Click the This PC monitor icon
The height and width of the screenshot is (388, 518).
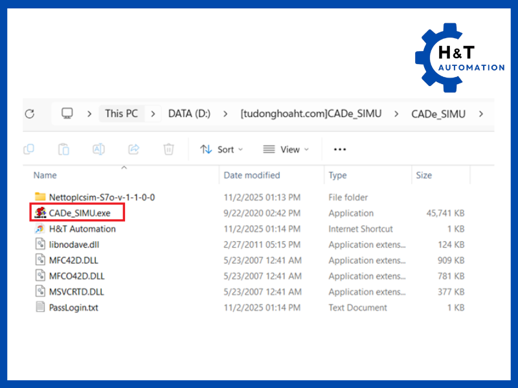click(x=67, y=114)
